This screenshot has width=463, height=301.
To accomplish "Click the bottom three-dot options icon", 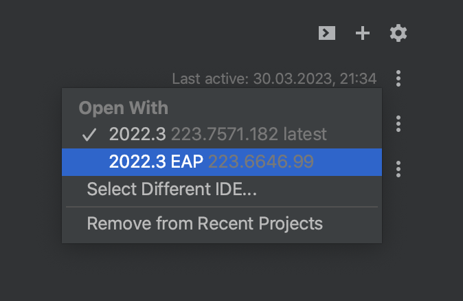I will tap(398, 168).
